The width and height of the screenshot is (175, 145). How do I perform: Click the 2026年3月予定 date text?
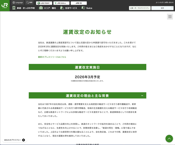[x=87, y=77]
